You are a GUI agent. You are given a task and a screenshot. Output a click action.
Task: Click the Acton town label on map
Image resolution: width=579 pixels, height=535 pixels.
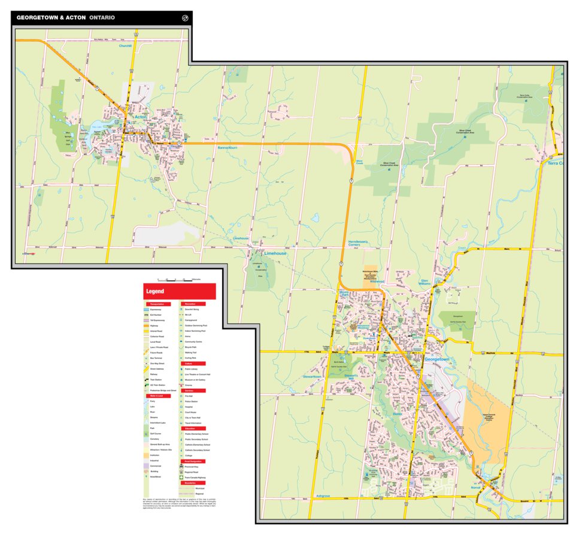[x=140, y=117]
